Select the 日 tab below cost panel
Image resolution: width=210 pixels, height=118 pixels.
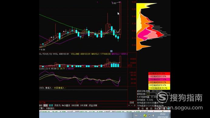pos(151,109)
